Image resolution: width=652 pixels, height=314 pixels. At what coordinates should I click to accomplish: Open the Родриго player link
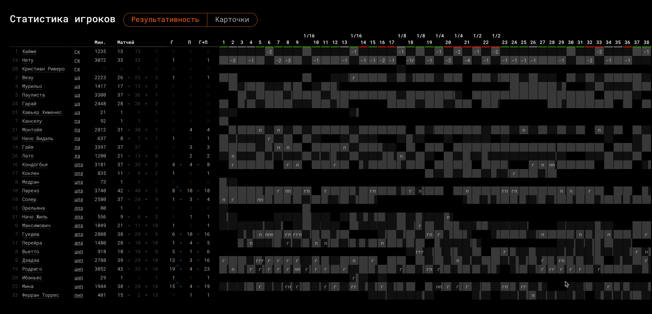point(32,269)
